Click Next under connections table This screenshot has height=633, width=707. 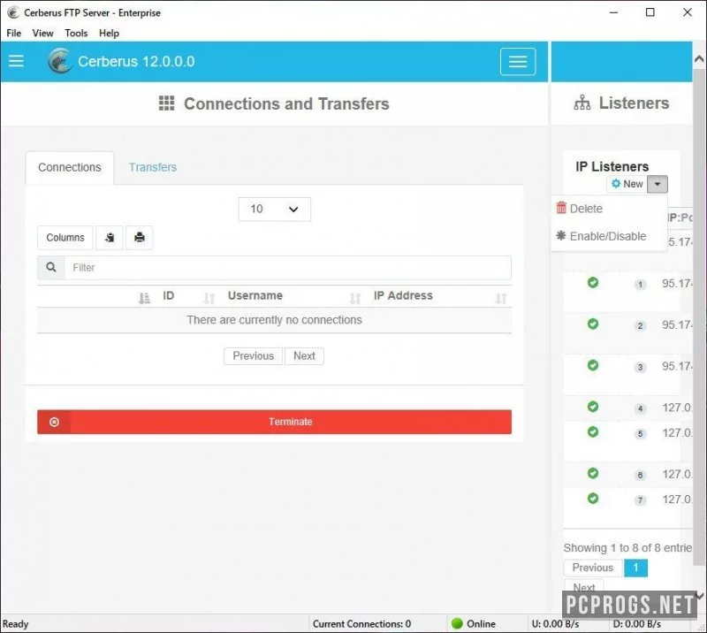pos(304,356)
